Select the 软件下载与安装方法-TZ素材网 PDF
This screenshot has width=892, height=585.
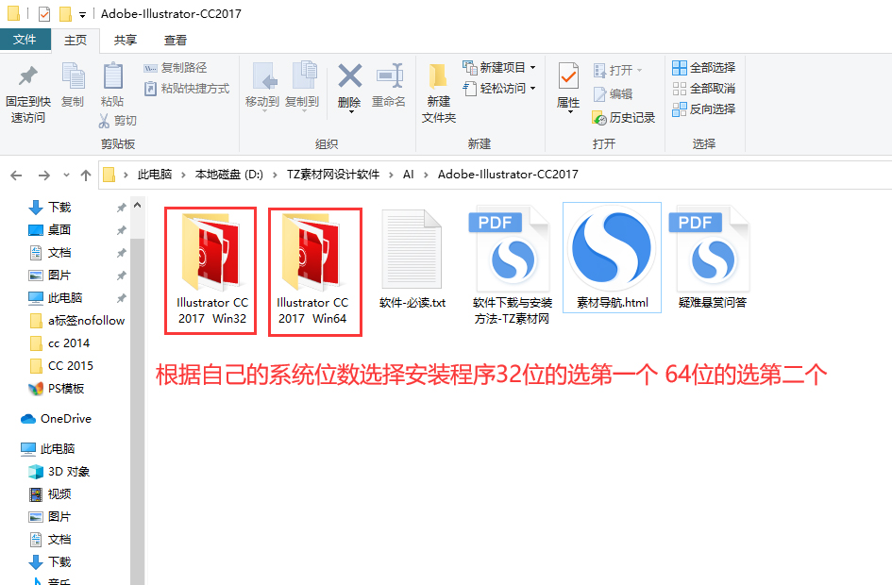[512, 266]
